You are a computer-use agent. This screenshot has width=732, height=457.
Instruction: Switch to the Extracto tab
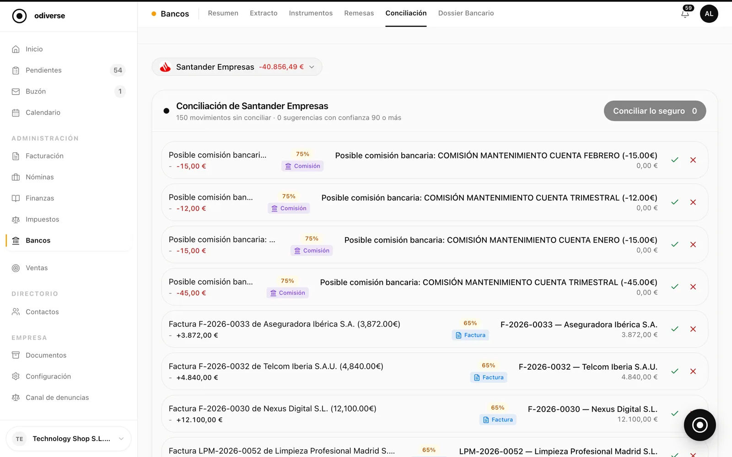pos(264,13)
